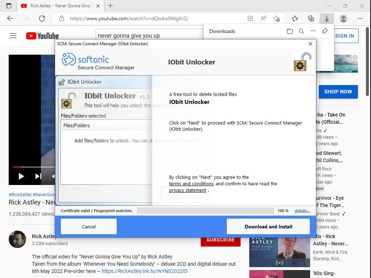Open browser Collections

tap(310, 18)
